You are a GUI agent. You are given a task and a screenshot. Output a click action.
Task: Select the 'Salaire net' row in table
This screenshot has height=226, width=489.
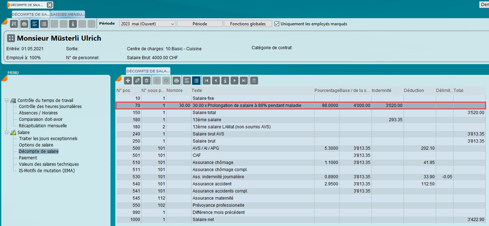pyautogui.click(x=204, y=219)
